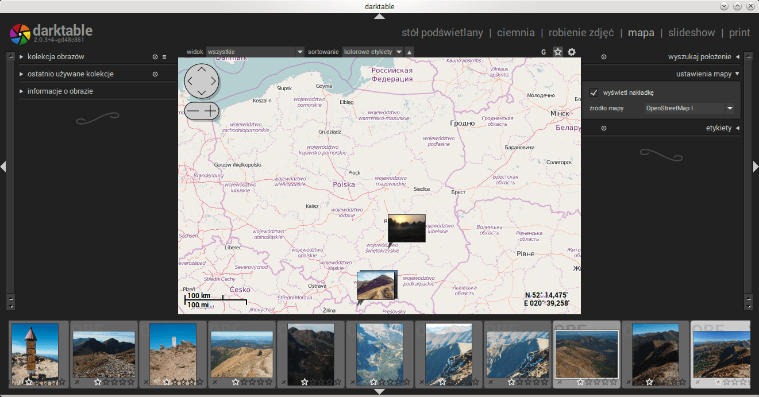Minimize the darktable window
The height and width of the screenshot is (397, 759).
tap(724, 6)
